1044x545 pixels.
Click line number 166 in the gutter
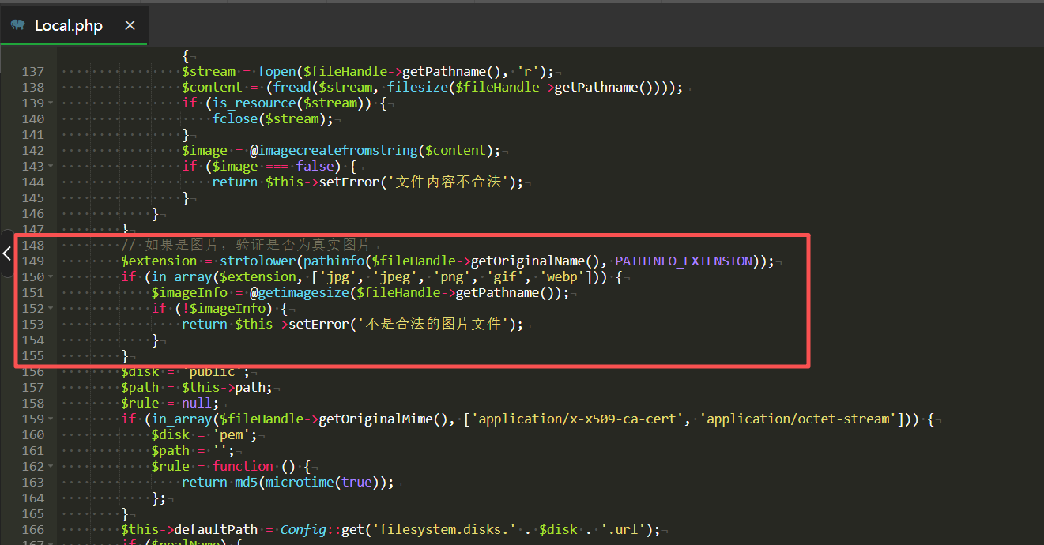[x=33, y=529]
